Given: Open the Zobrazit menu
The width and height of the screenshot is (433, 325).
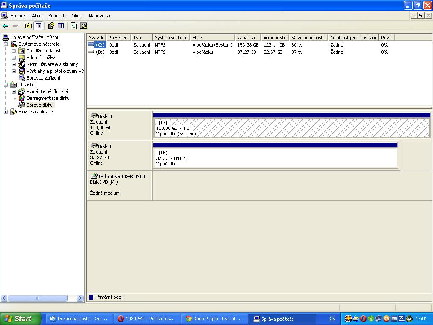Looking at the screenshot, I should click(56, 16).
